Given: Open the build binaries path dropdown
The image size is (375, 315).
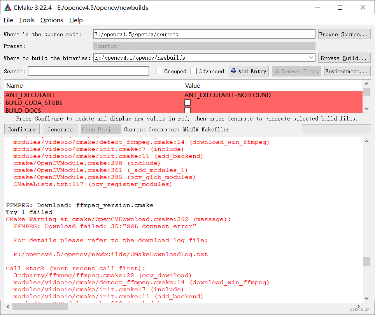Looking at the screenshot, I should pyautogui.click(x=310, y=57).
